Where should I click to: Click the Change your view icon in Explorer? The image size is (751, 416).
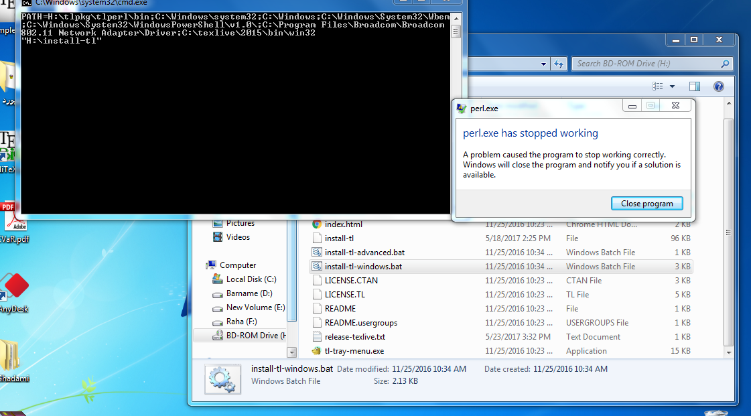[658, 86]
